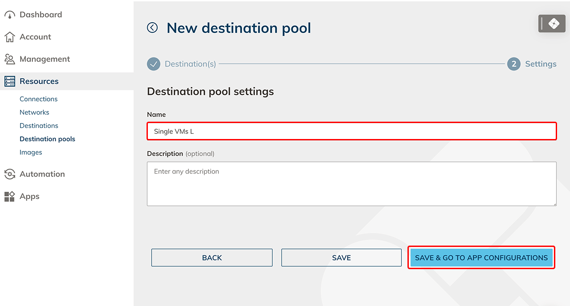Screen dimensions: 570x306
Task: Click into the Description text area
Action: (x=351, y=184)
